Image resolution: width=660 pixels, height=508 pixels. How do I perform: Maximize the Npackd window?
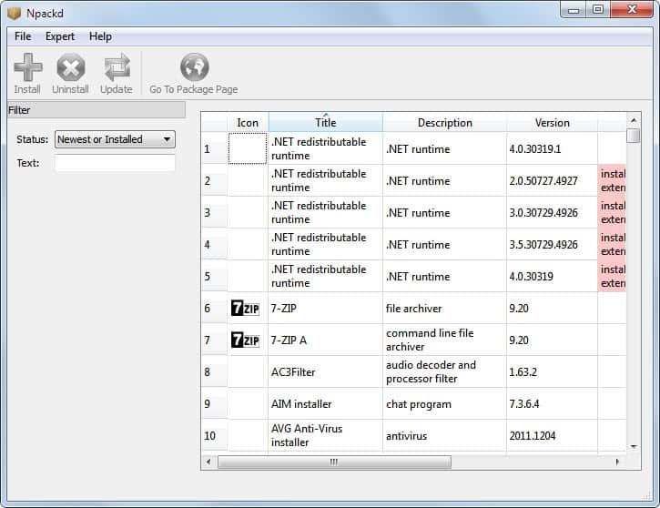[598, 10]
